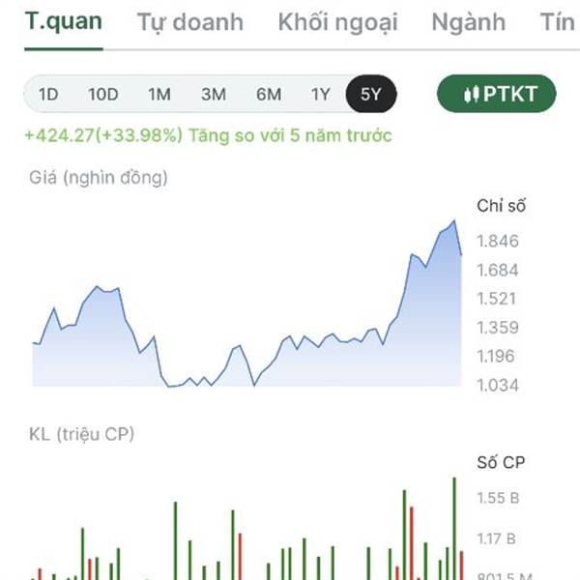Click the lowest dip on price chart
This screenshot has height=580, width=580.
coord(170,386)
